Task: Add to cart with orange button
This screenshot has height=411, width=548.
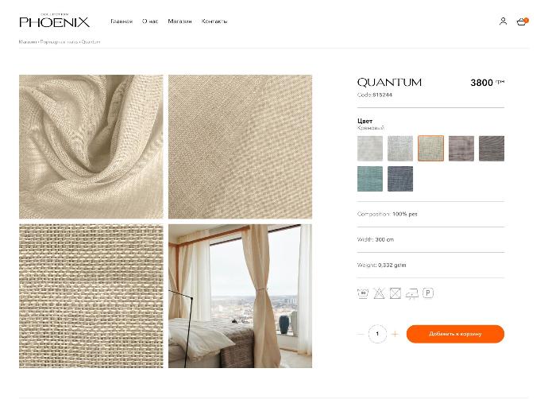Action: [455, 334]
